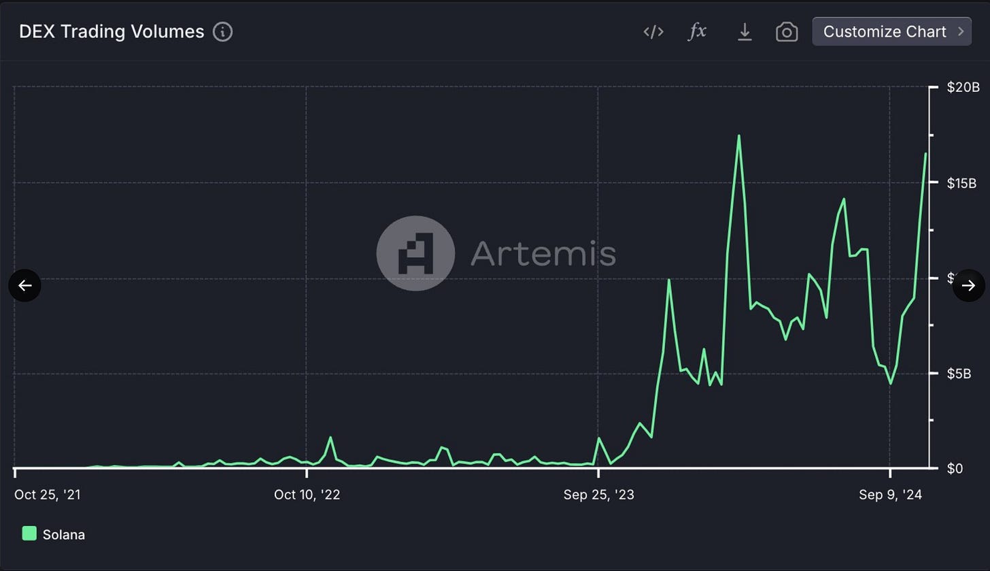Click the Oct 25, '21 axis label
Viewport: 990px width, 571px height.
point(48,495)
